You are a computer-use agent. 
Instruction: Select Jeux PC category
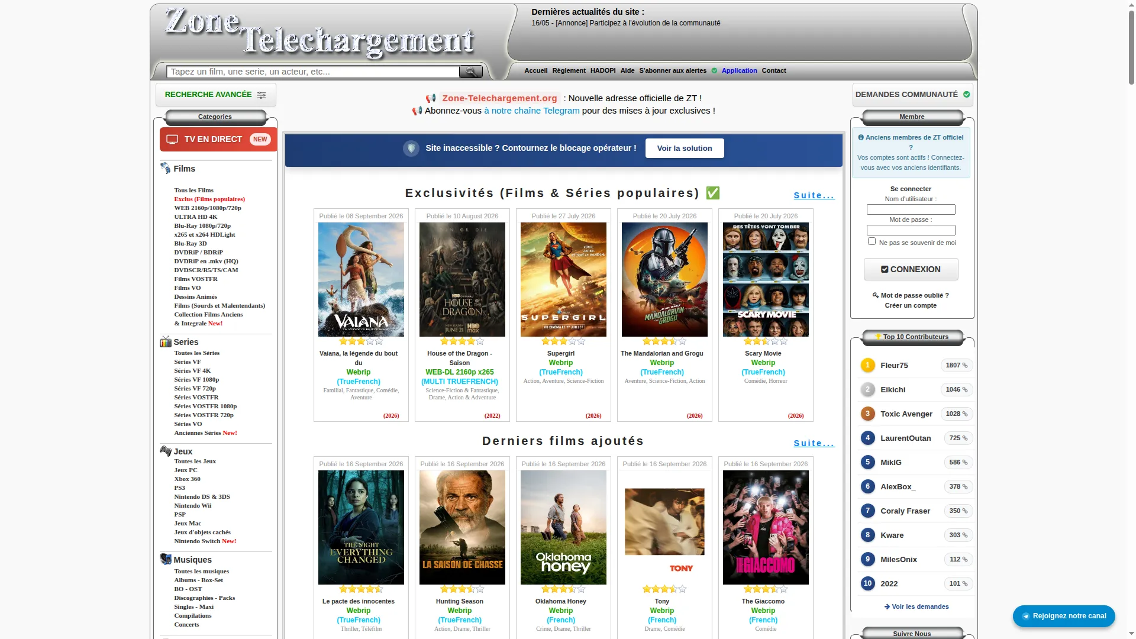click(185, 470)
